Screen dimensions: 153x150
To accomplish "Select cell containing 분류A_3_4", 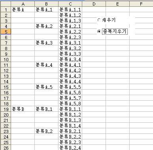I will [70, 59].
